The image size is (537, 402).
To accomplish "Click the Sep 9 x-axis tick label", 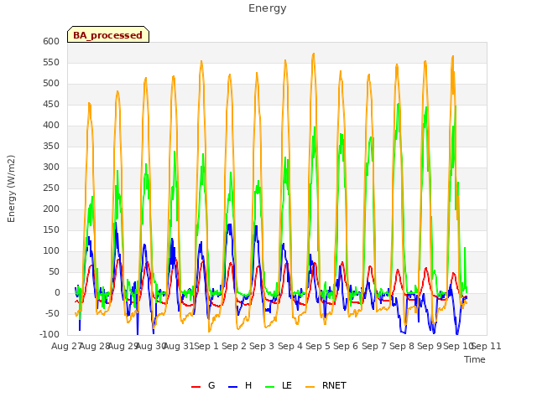I will [x=430, y=346].
